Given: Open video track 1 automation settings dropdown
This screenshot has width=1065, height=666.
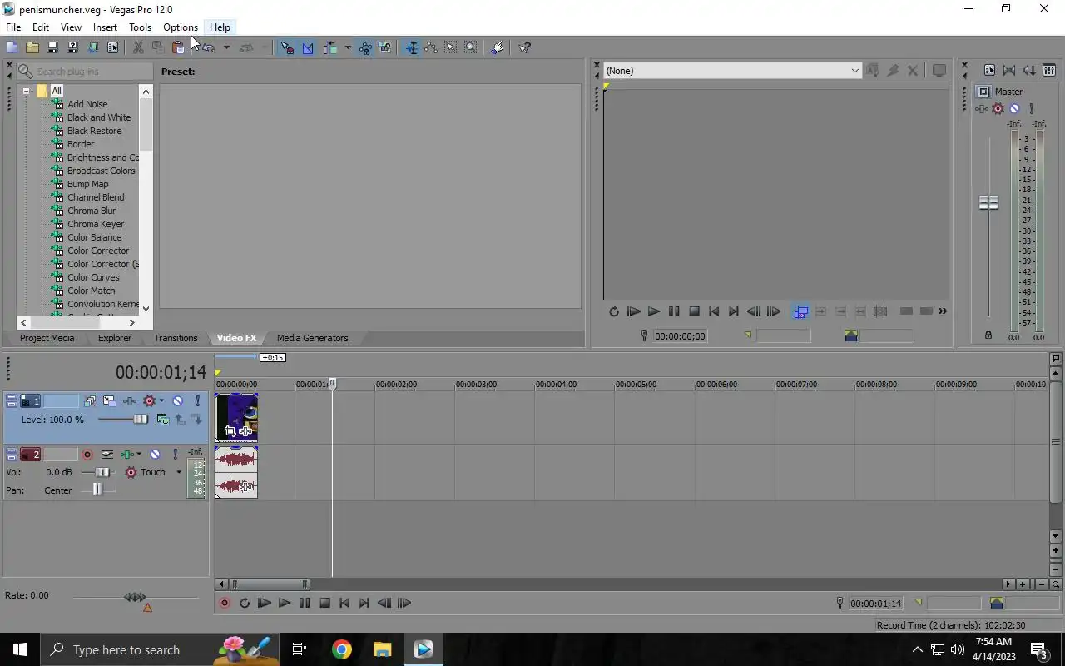Looking at the screenshot, I should point(161,401).
